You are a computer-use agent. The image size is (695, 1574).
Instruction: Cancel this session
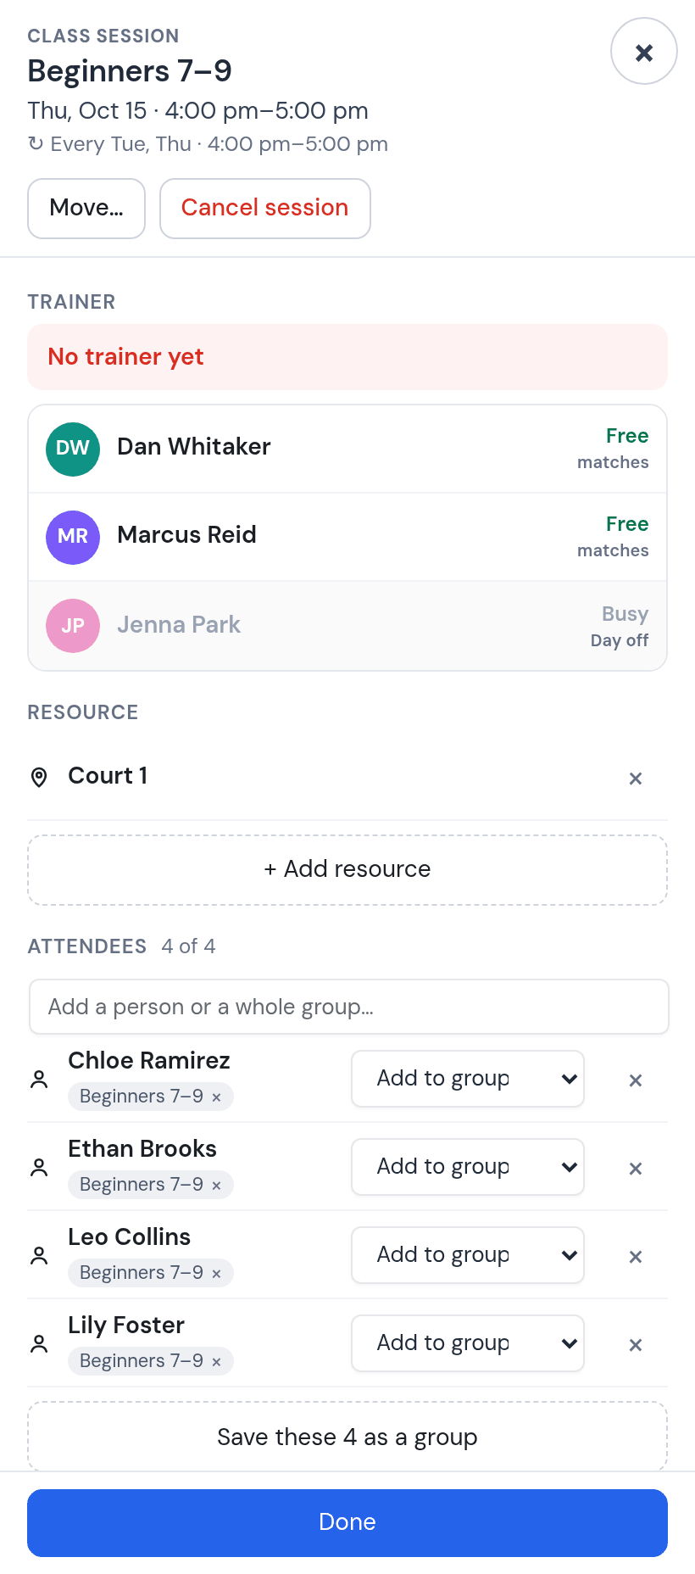[x=265, y=209]
